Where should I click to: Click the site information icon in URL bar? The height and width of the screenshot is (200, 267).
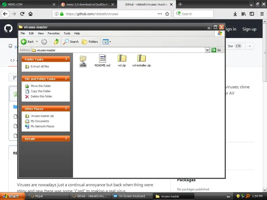(56, 14)
